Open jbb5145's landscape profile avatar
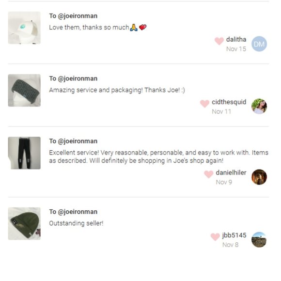This screenshot has width=281, height=281. (259, 240)
